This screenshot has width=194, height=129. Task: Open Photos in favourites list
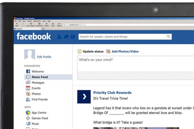tap(36, 94)
